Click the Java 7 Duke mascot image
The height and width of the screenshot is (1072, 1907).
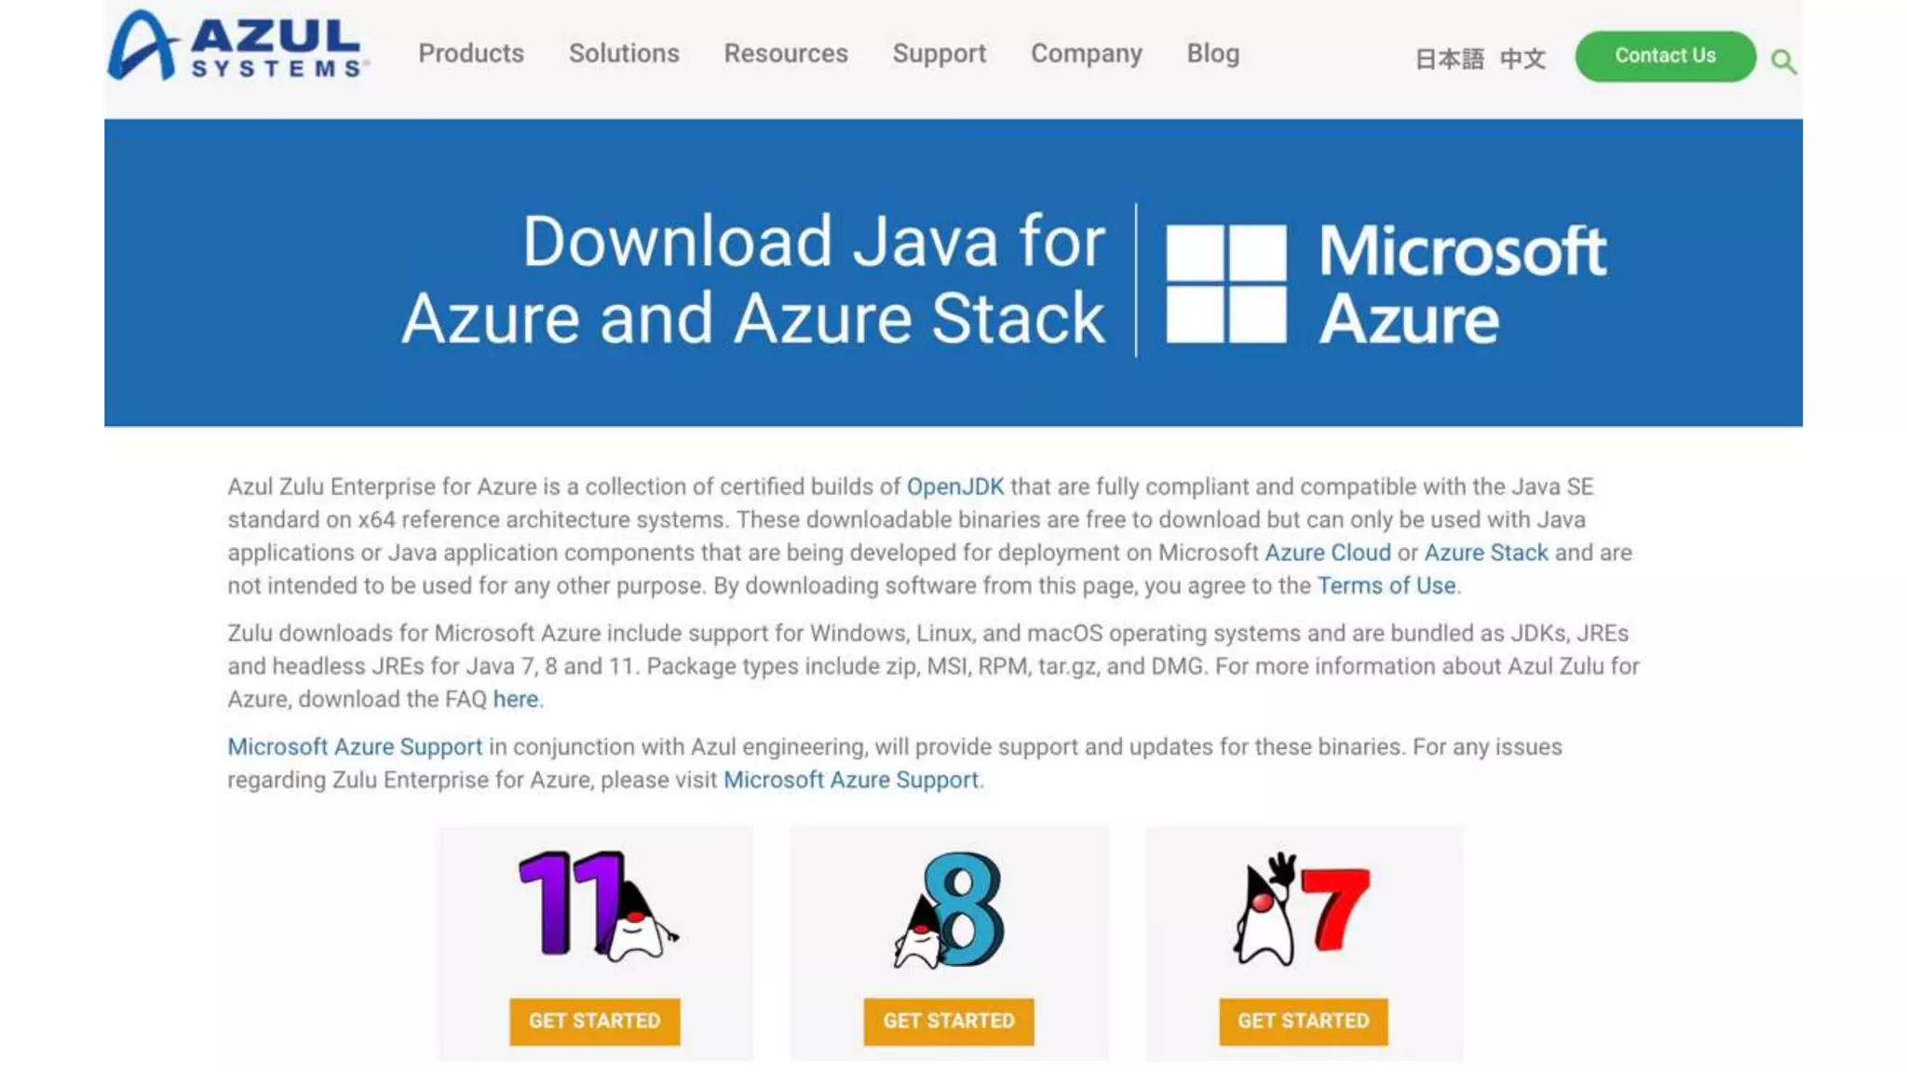(x=1302, y=908)
